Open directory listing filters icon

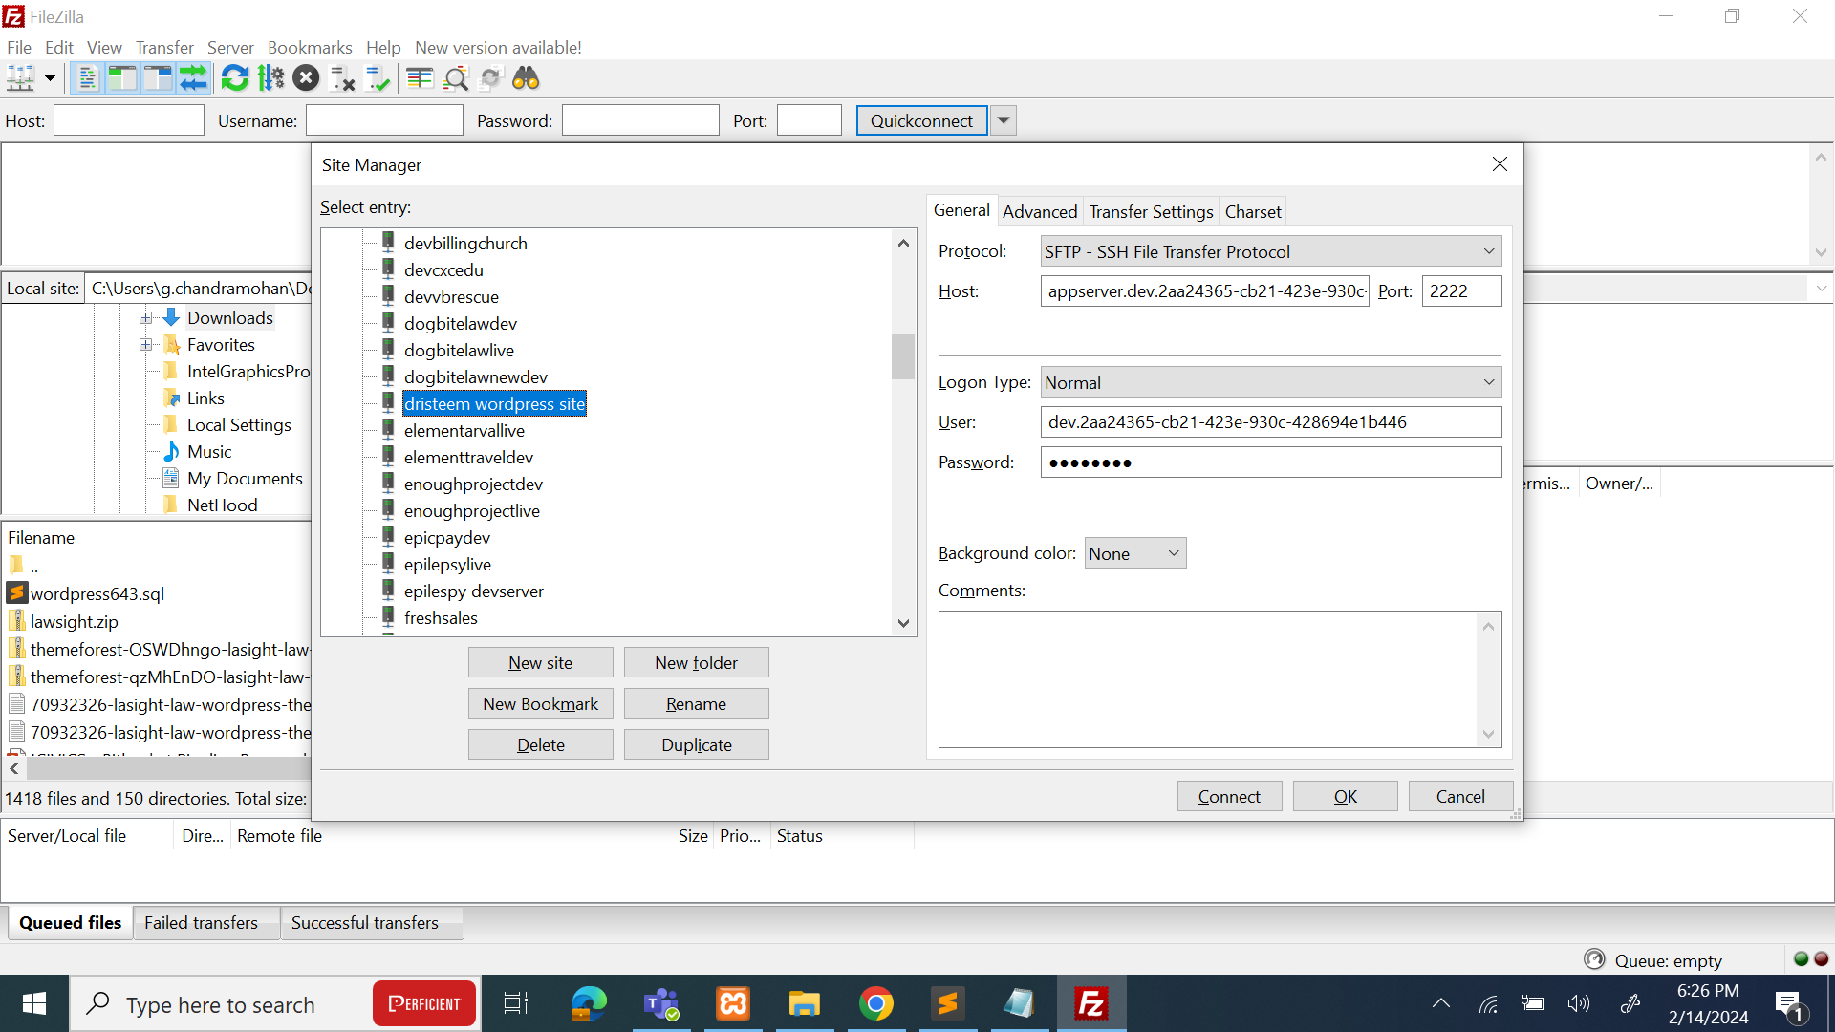pos(420,78)
